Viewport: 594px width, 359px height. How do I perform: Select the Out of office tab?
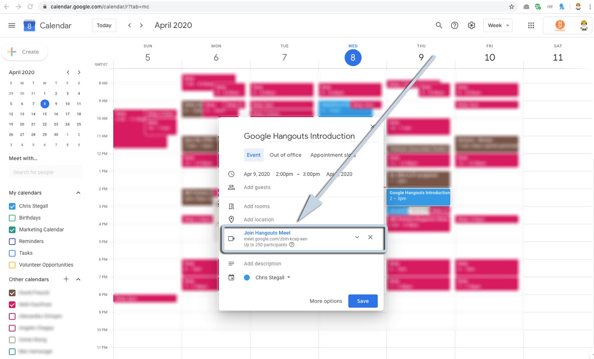coord(286,155)
